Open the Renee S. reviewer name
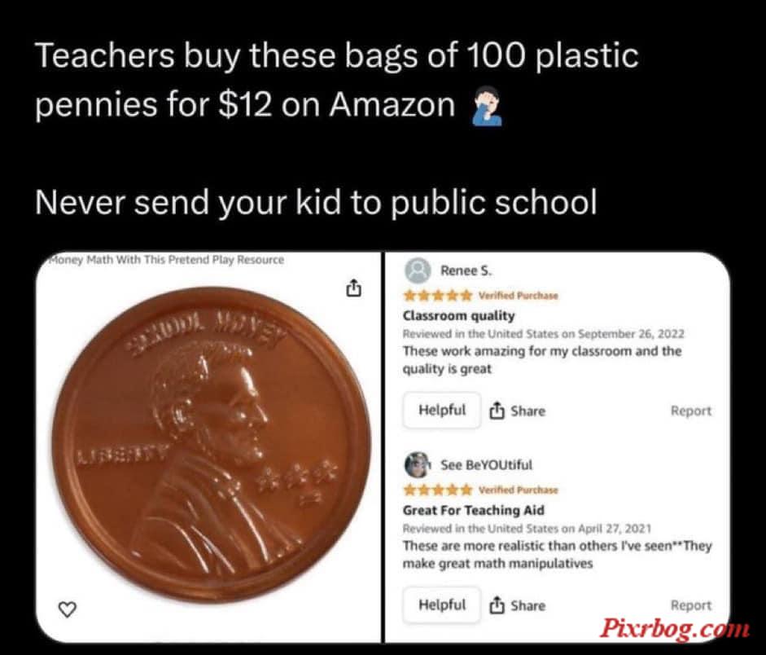This screenshot has width=766, height=655. [x=466, y=270]
